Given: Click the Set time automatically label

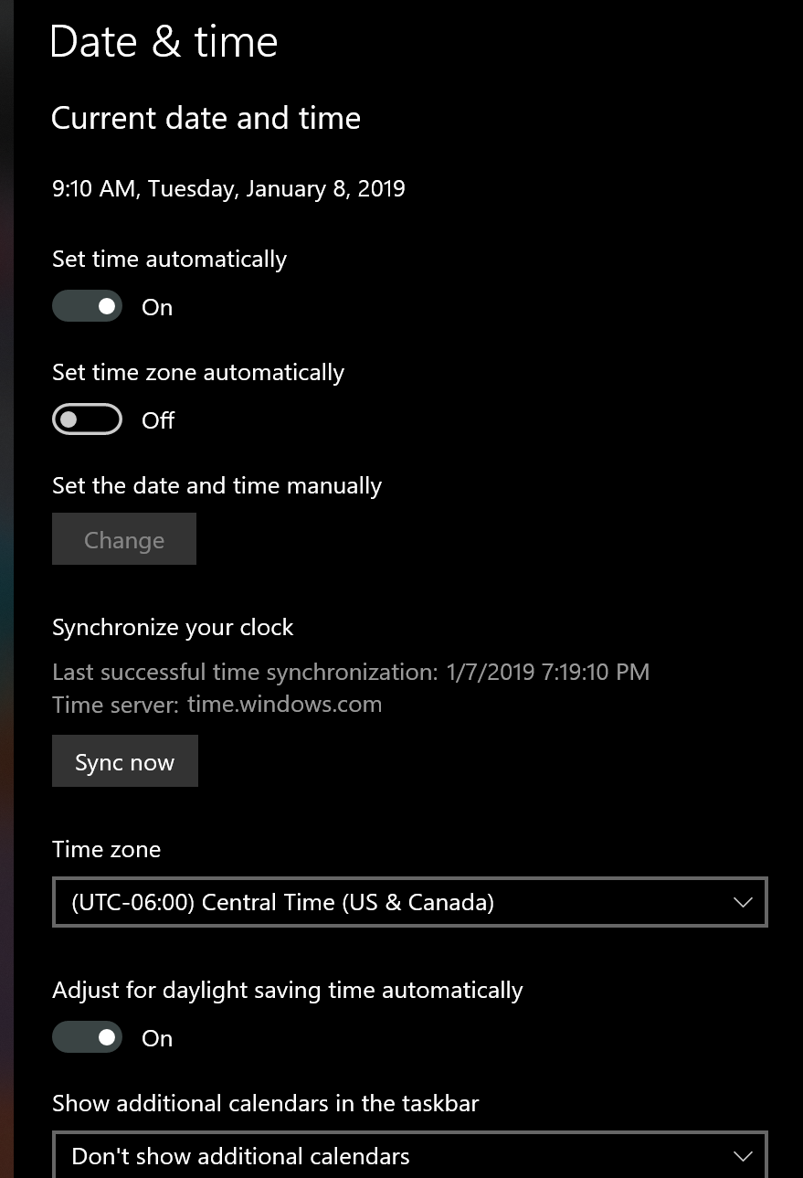Looking at the screenshot, I should coord(169,260).
